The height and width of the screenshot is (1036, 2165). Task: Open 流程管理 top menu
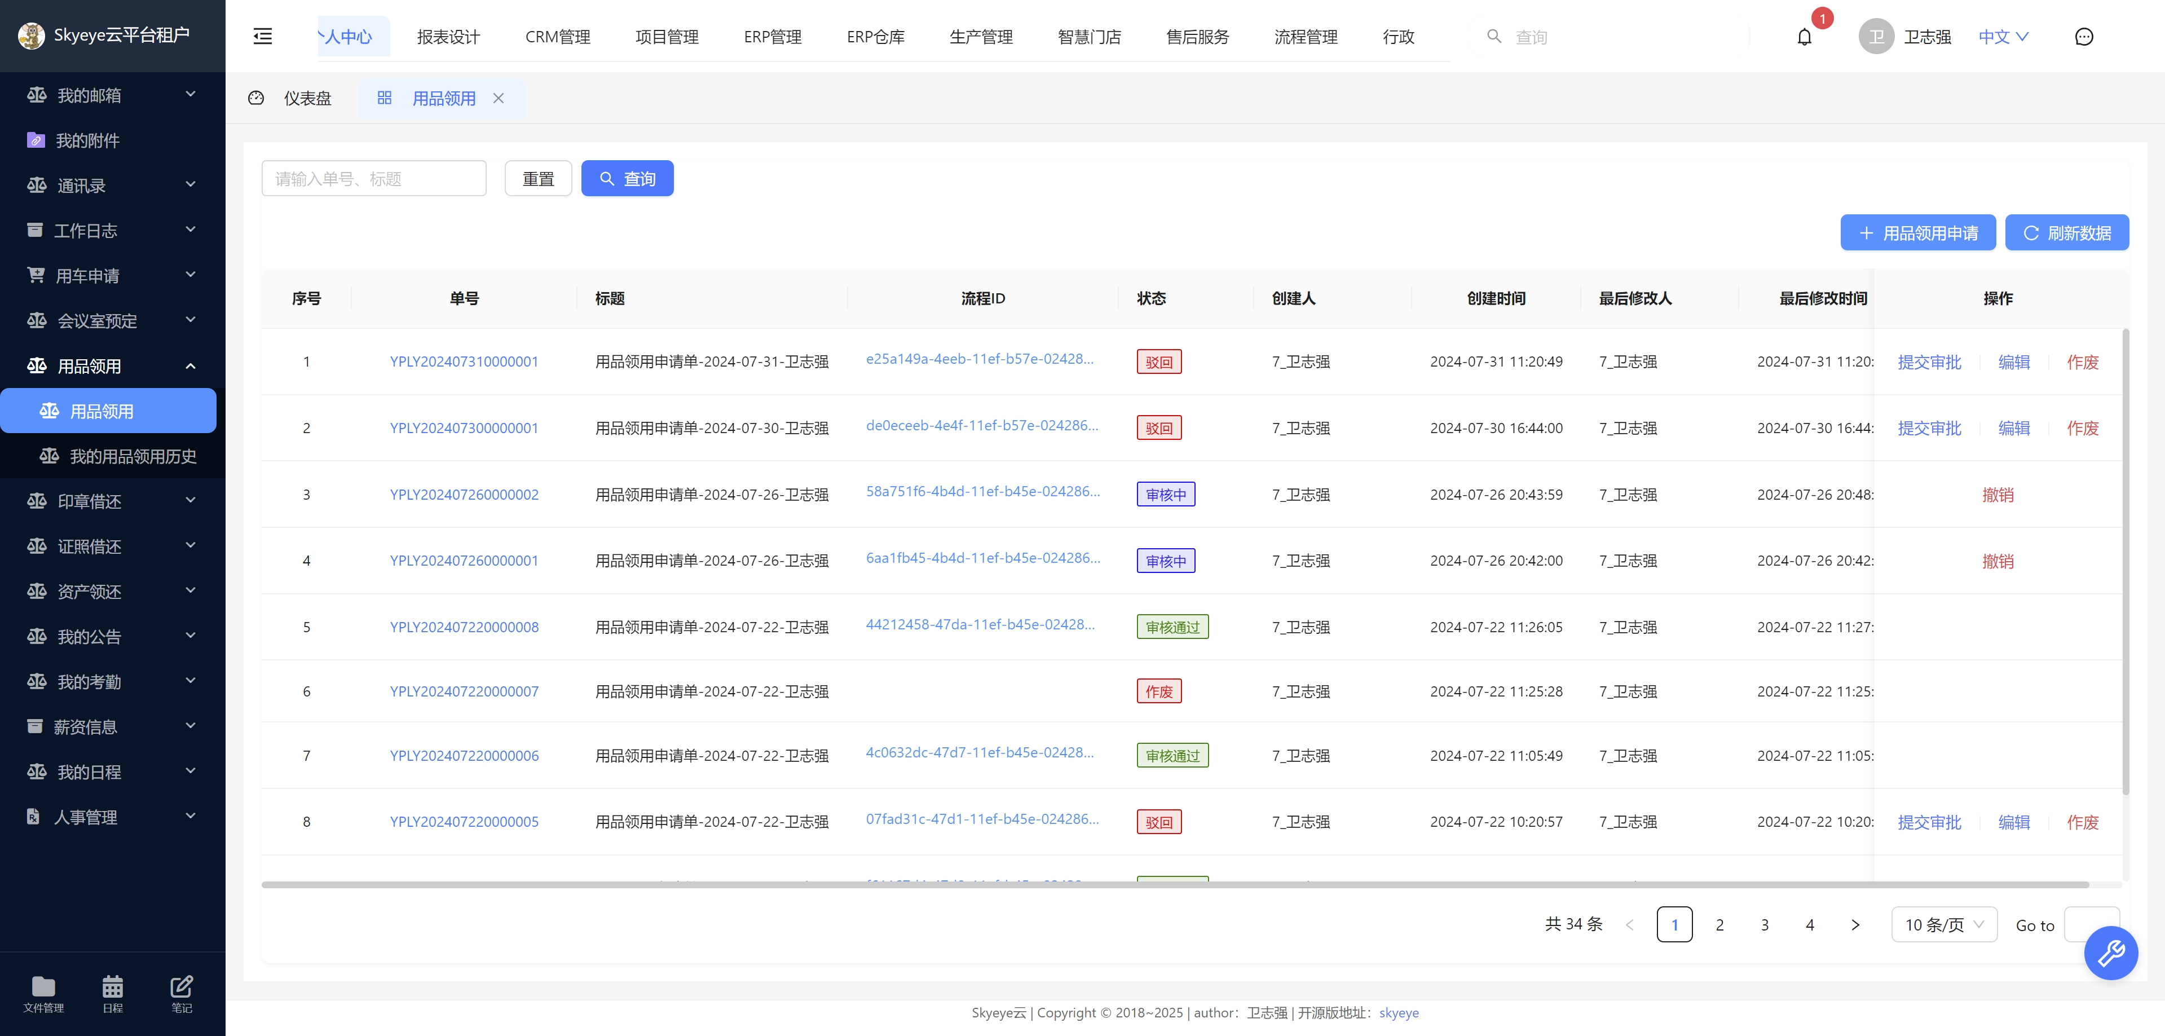1305,37
